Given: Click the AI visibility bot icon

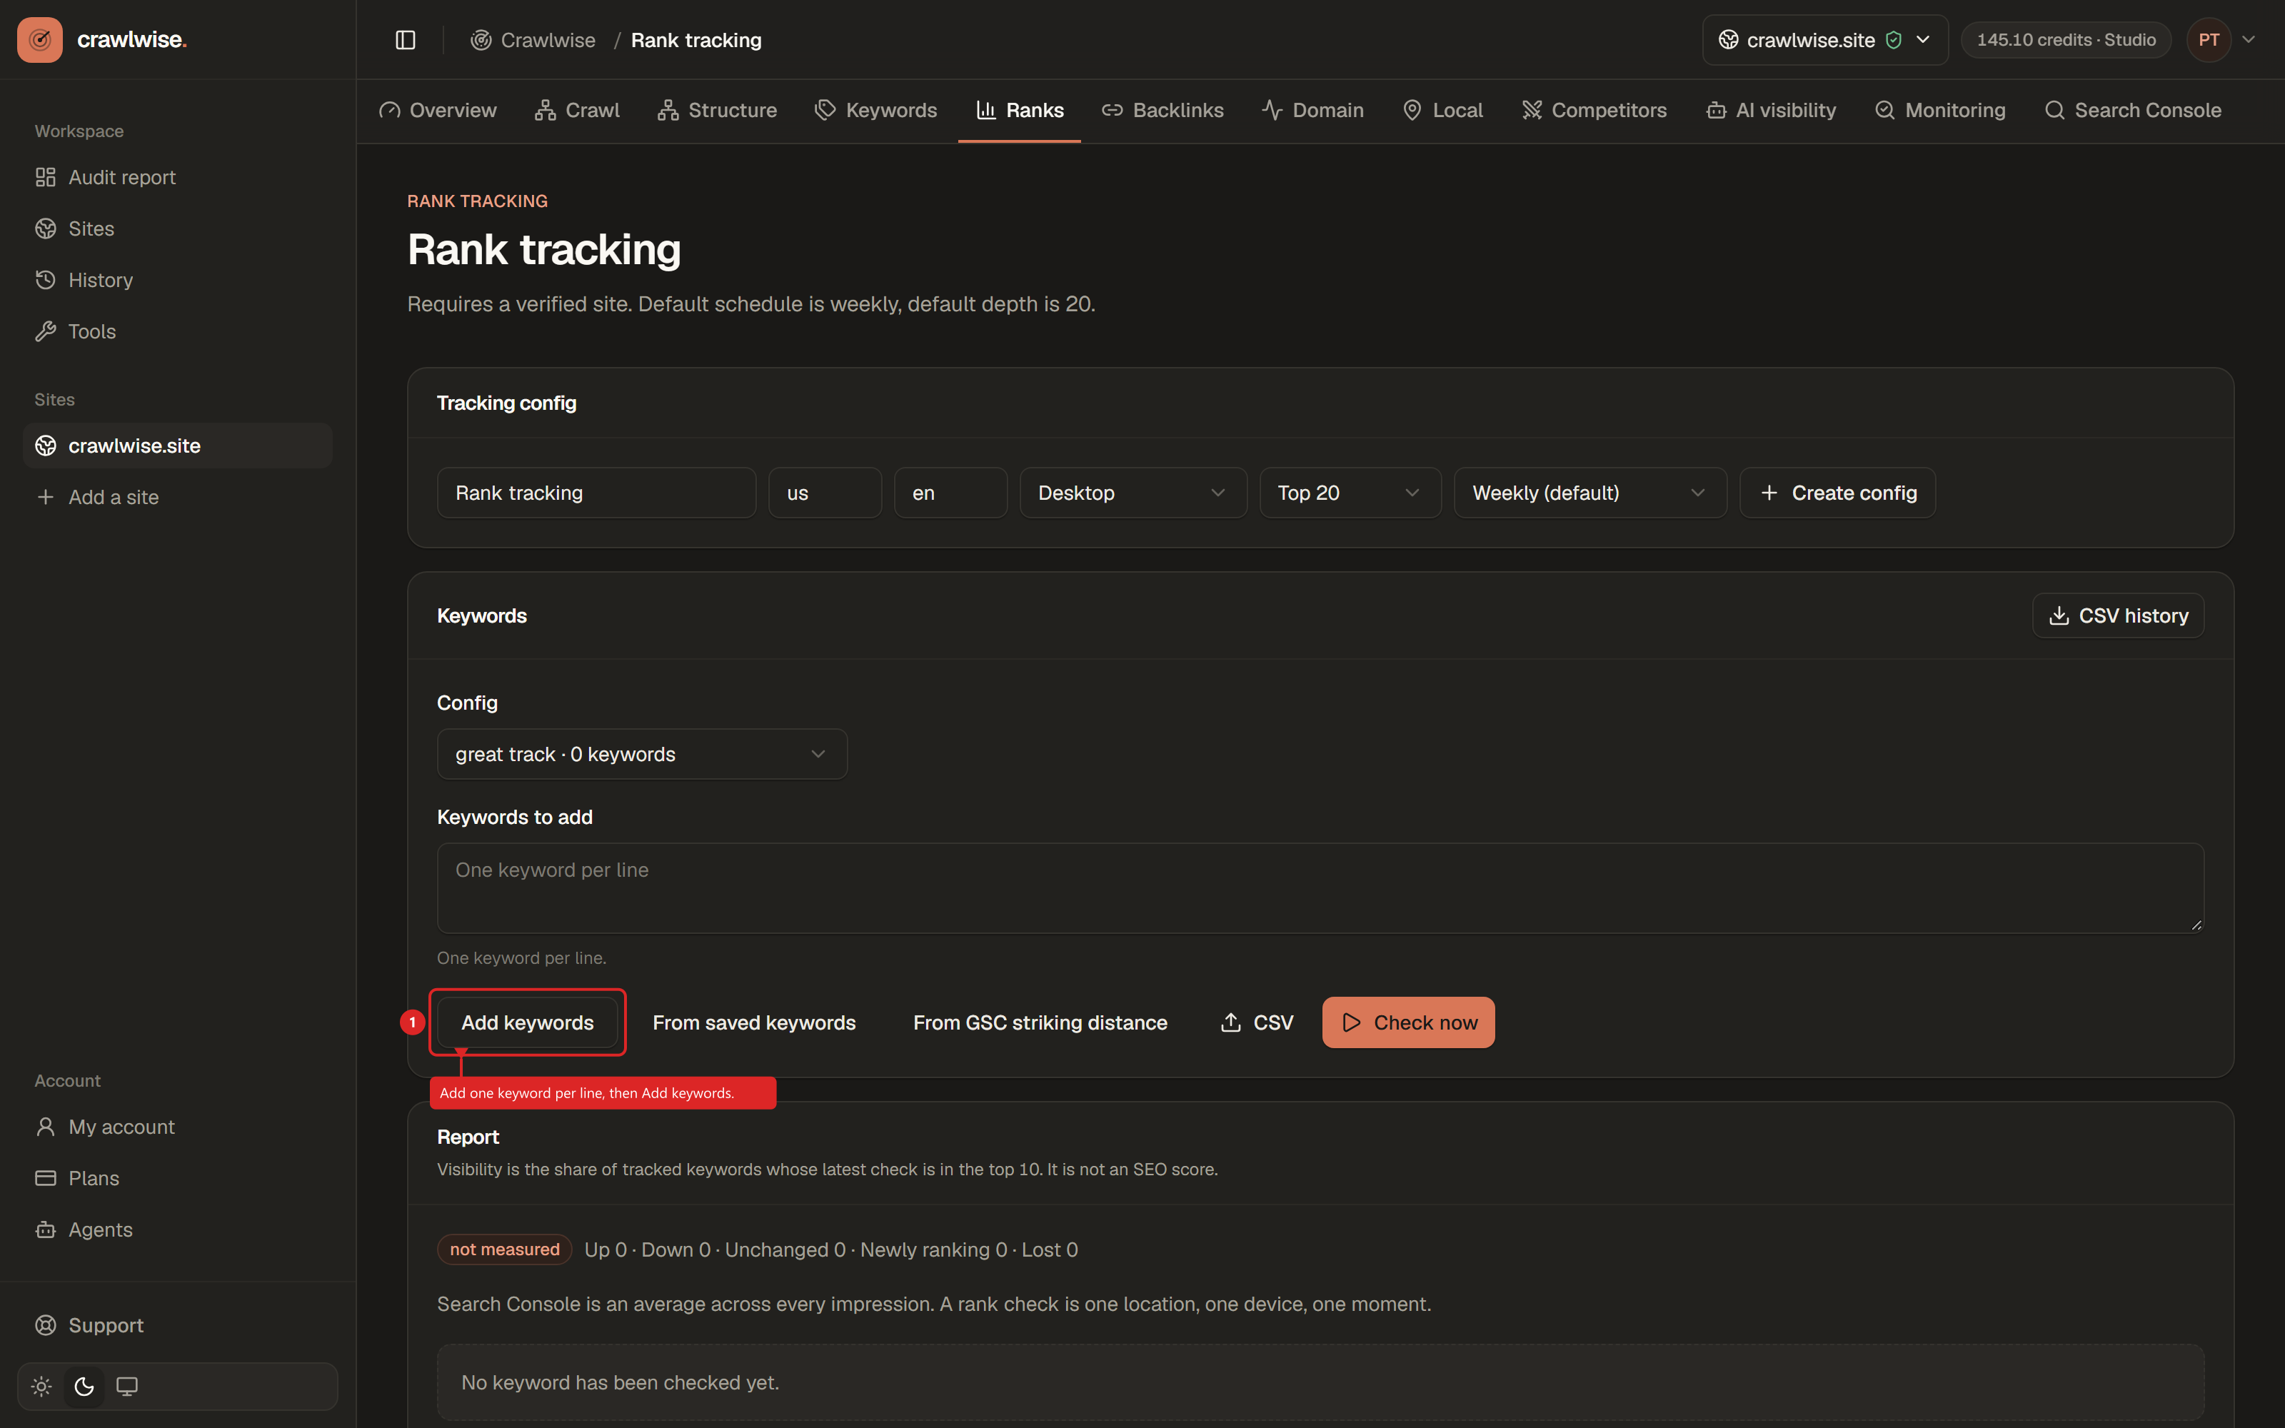Looking at the screenshot, I should click(1716, 111).
